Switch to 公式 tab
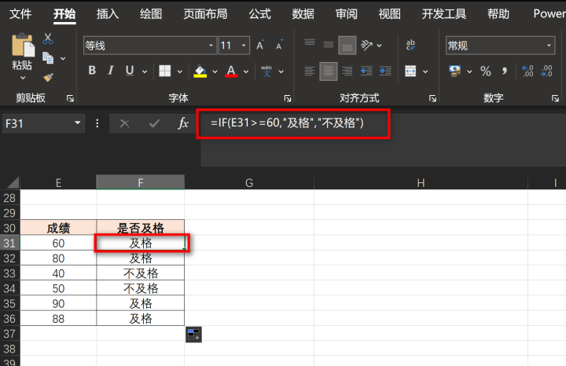The width and height of the screenshot is (566, 366). (259, 14)
